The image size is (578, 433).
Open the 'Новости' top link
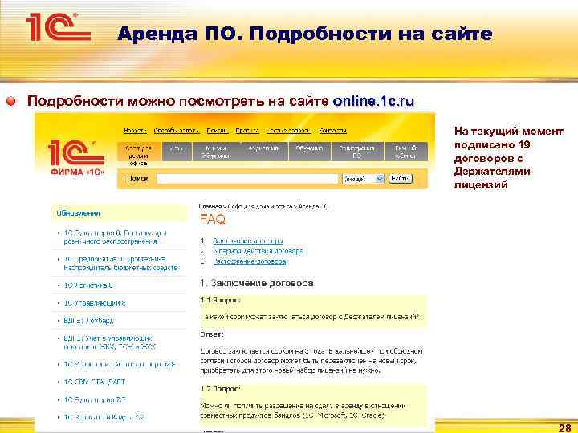(x=135, y=131)
